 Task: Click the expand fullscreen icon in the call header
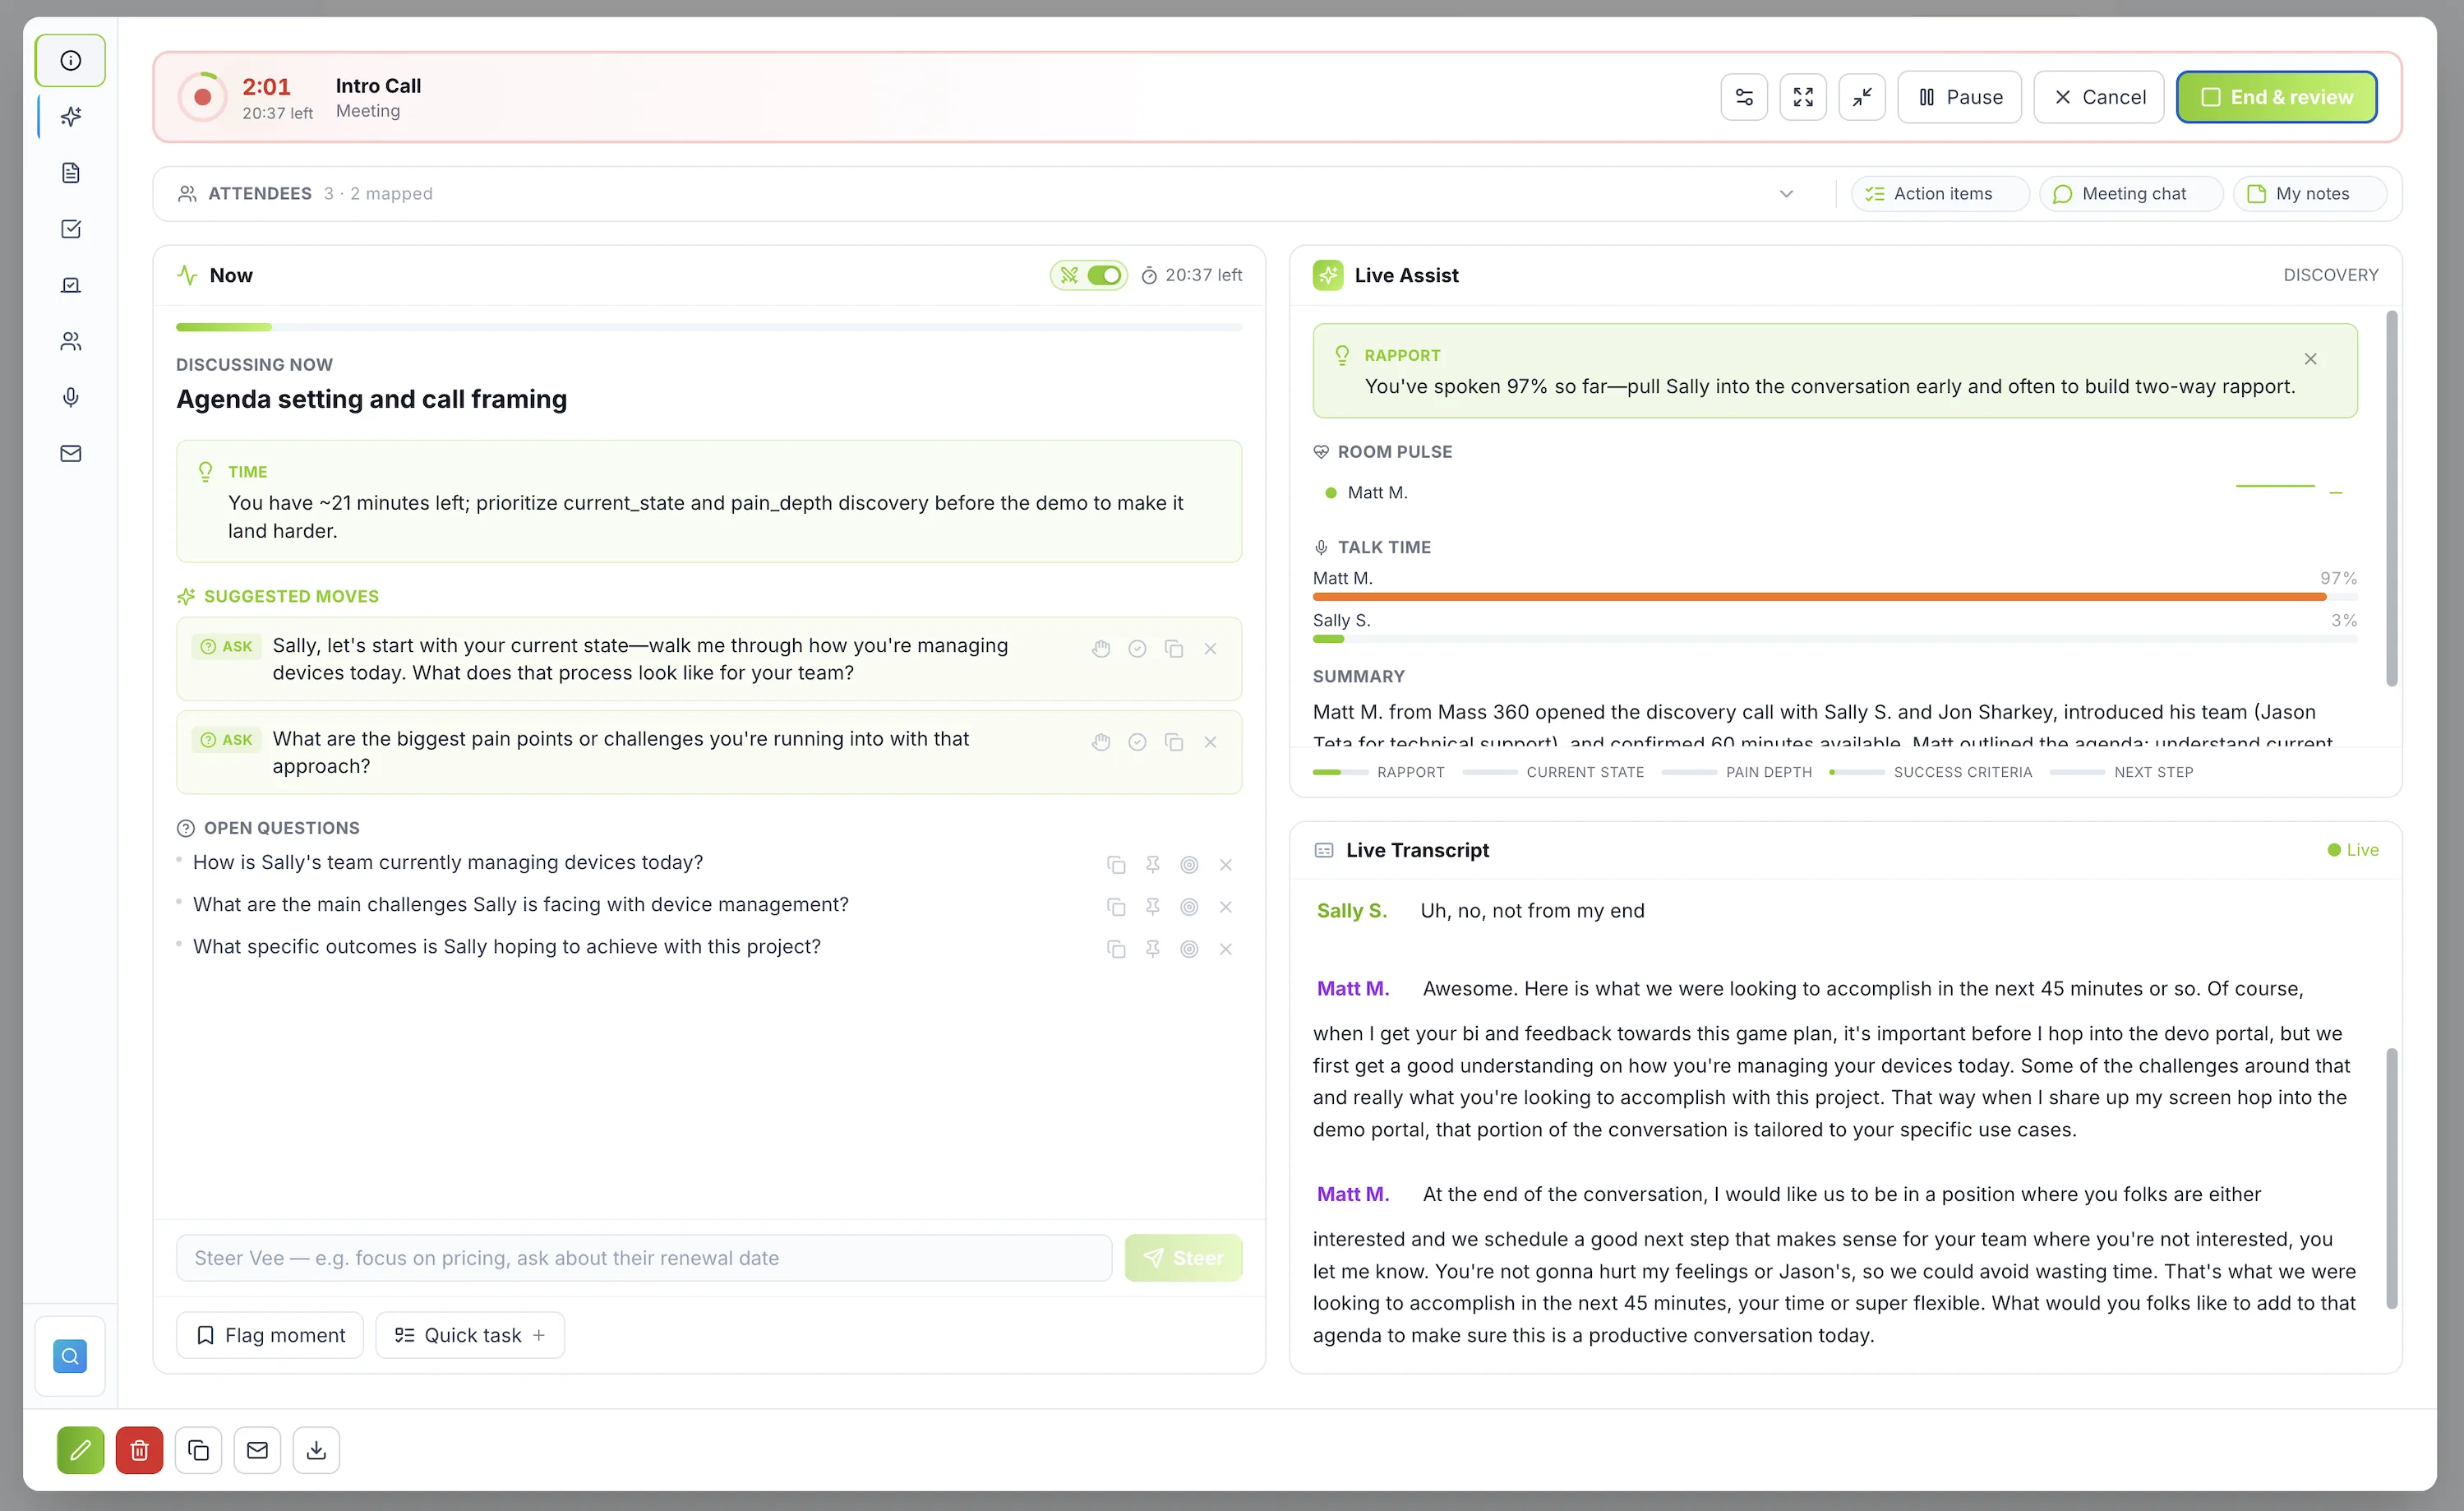coord(1803,97)
